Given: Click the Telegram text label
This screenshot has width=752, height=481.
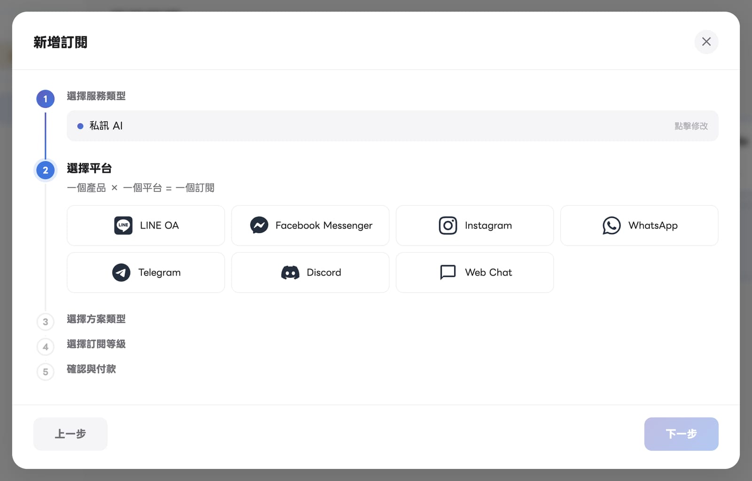Looking at the screenshot, I should pos(159,273).
